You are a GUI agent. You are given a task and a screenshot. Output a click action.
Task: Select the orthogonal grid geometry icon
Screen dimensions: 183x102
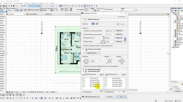pyautogui.click(x=93, y=24)
